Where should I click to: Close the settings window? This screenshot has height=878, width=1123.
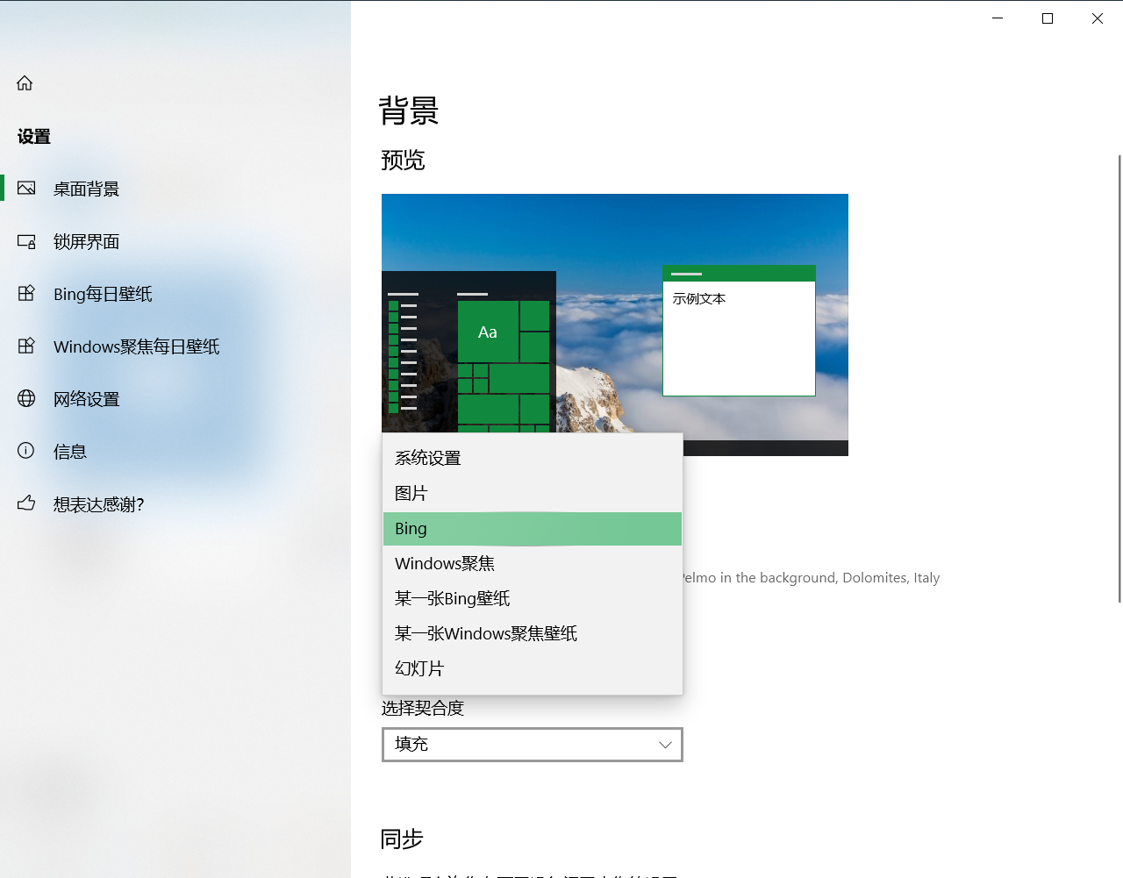(1098, 18)
